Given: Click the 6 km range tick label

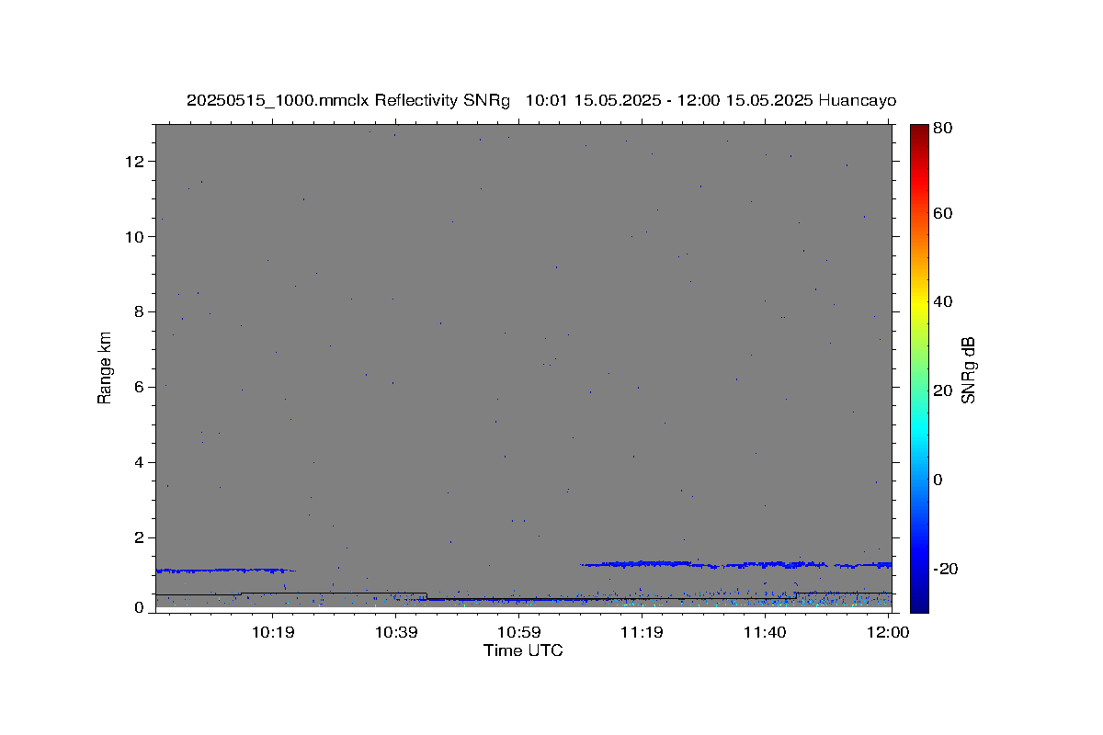Looking at the screenshot, I should pyautogui.click(x=141, y=388).
